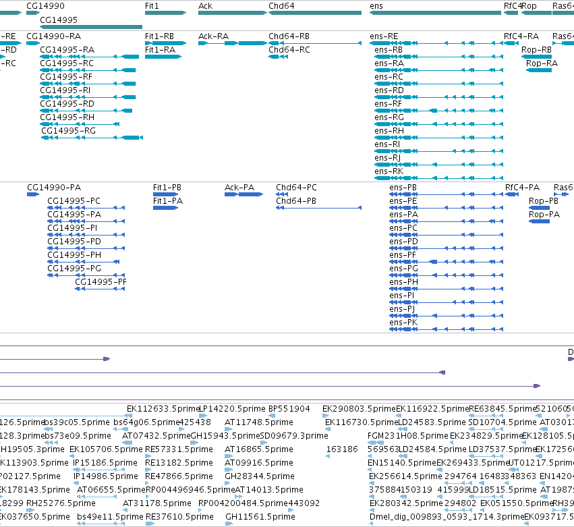Click the Rop-RA transcript label

point(542,63)
